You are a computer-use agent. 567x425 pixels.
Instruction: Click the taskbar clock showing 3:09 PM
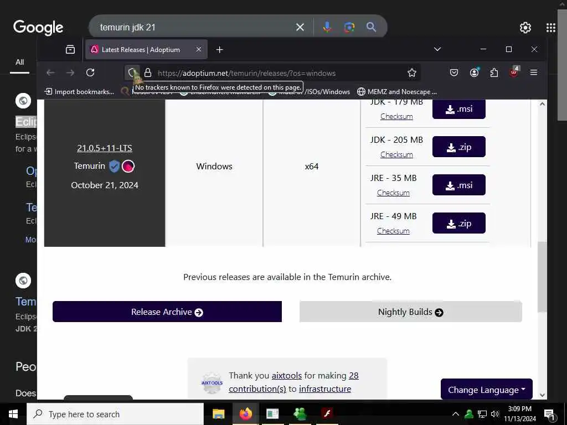520,414
